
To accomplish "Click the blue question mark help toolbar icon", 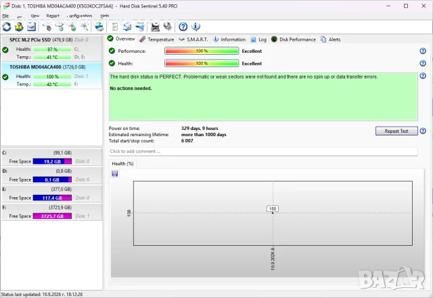I will tap(183, 27).
